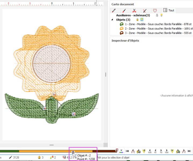The height and width of the screenshot is (161, 193).
Task: Click the green segment of the stitch bar
Action: [9, 151]
